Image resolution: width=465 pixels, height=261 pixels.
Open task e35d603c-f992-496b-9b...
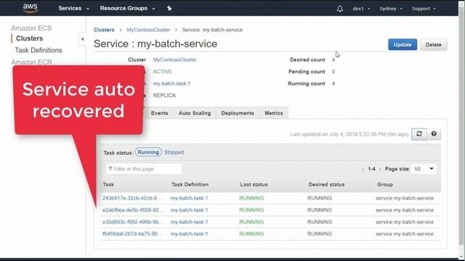click(x=132, y=222)
